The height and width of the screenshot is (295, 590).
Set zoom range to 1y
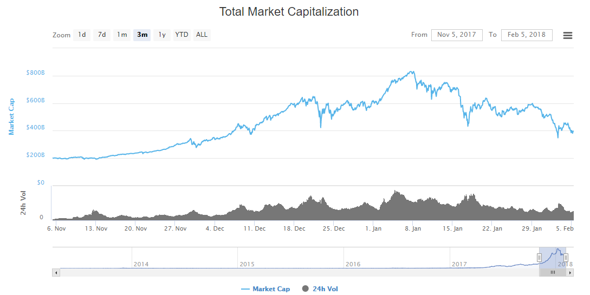(x=161, y=35)
